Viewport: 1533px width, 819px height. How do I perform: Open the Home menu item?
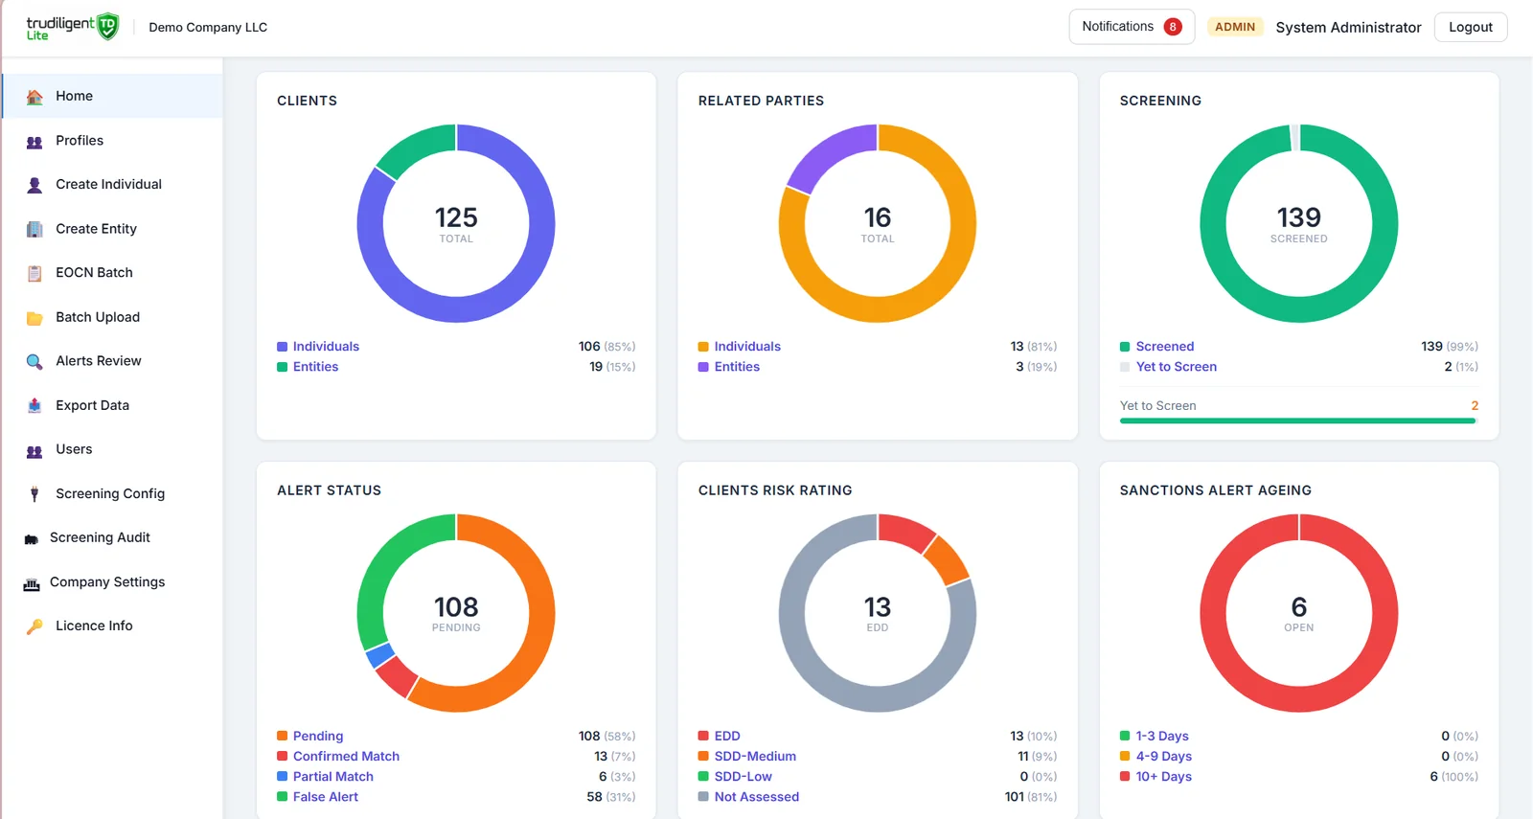point(113,96)
